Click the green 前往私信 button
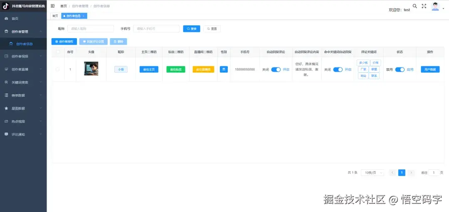The width and height of the screenshot is (449, 212). point(176,69)
